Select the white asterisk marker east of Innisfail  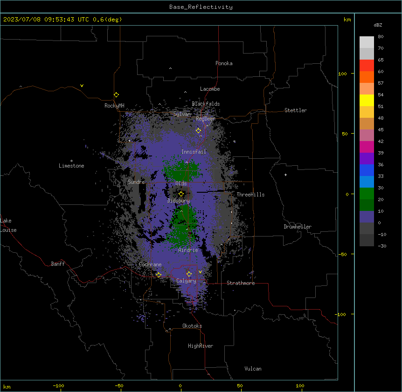tap(234, 142)
